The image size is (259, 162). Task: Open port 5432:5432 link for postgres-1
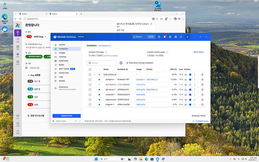tap(152, 80)
